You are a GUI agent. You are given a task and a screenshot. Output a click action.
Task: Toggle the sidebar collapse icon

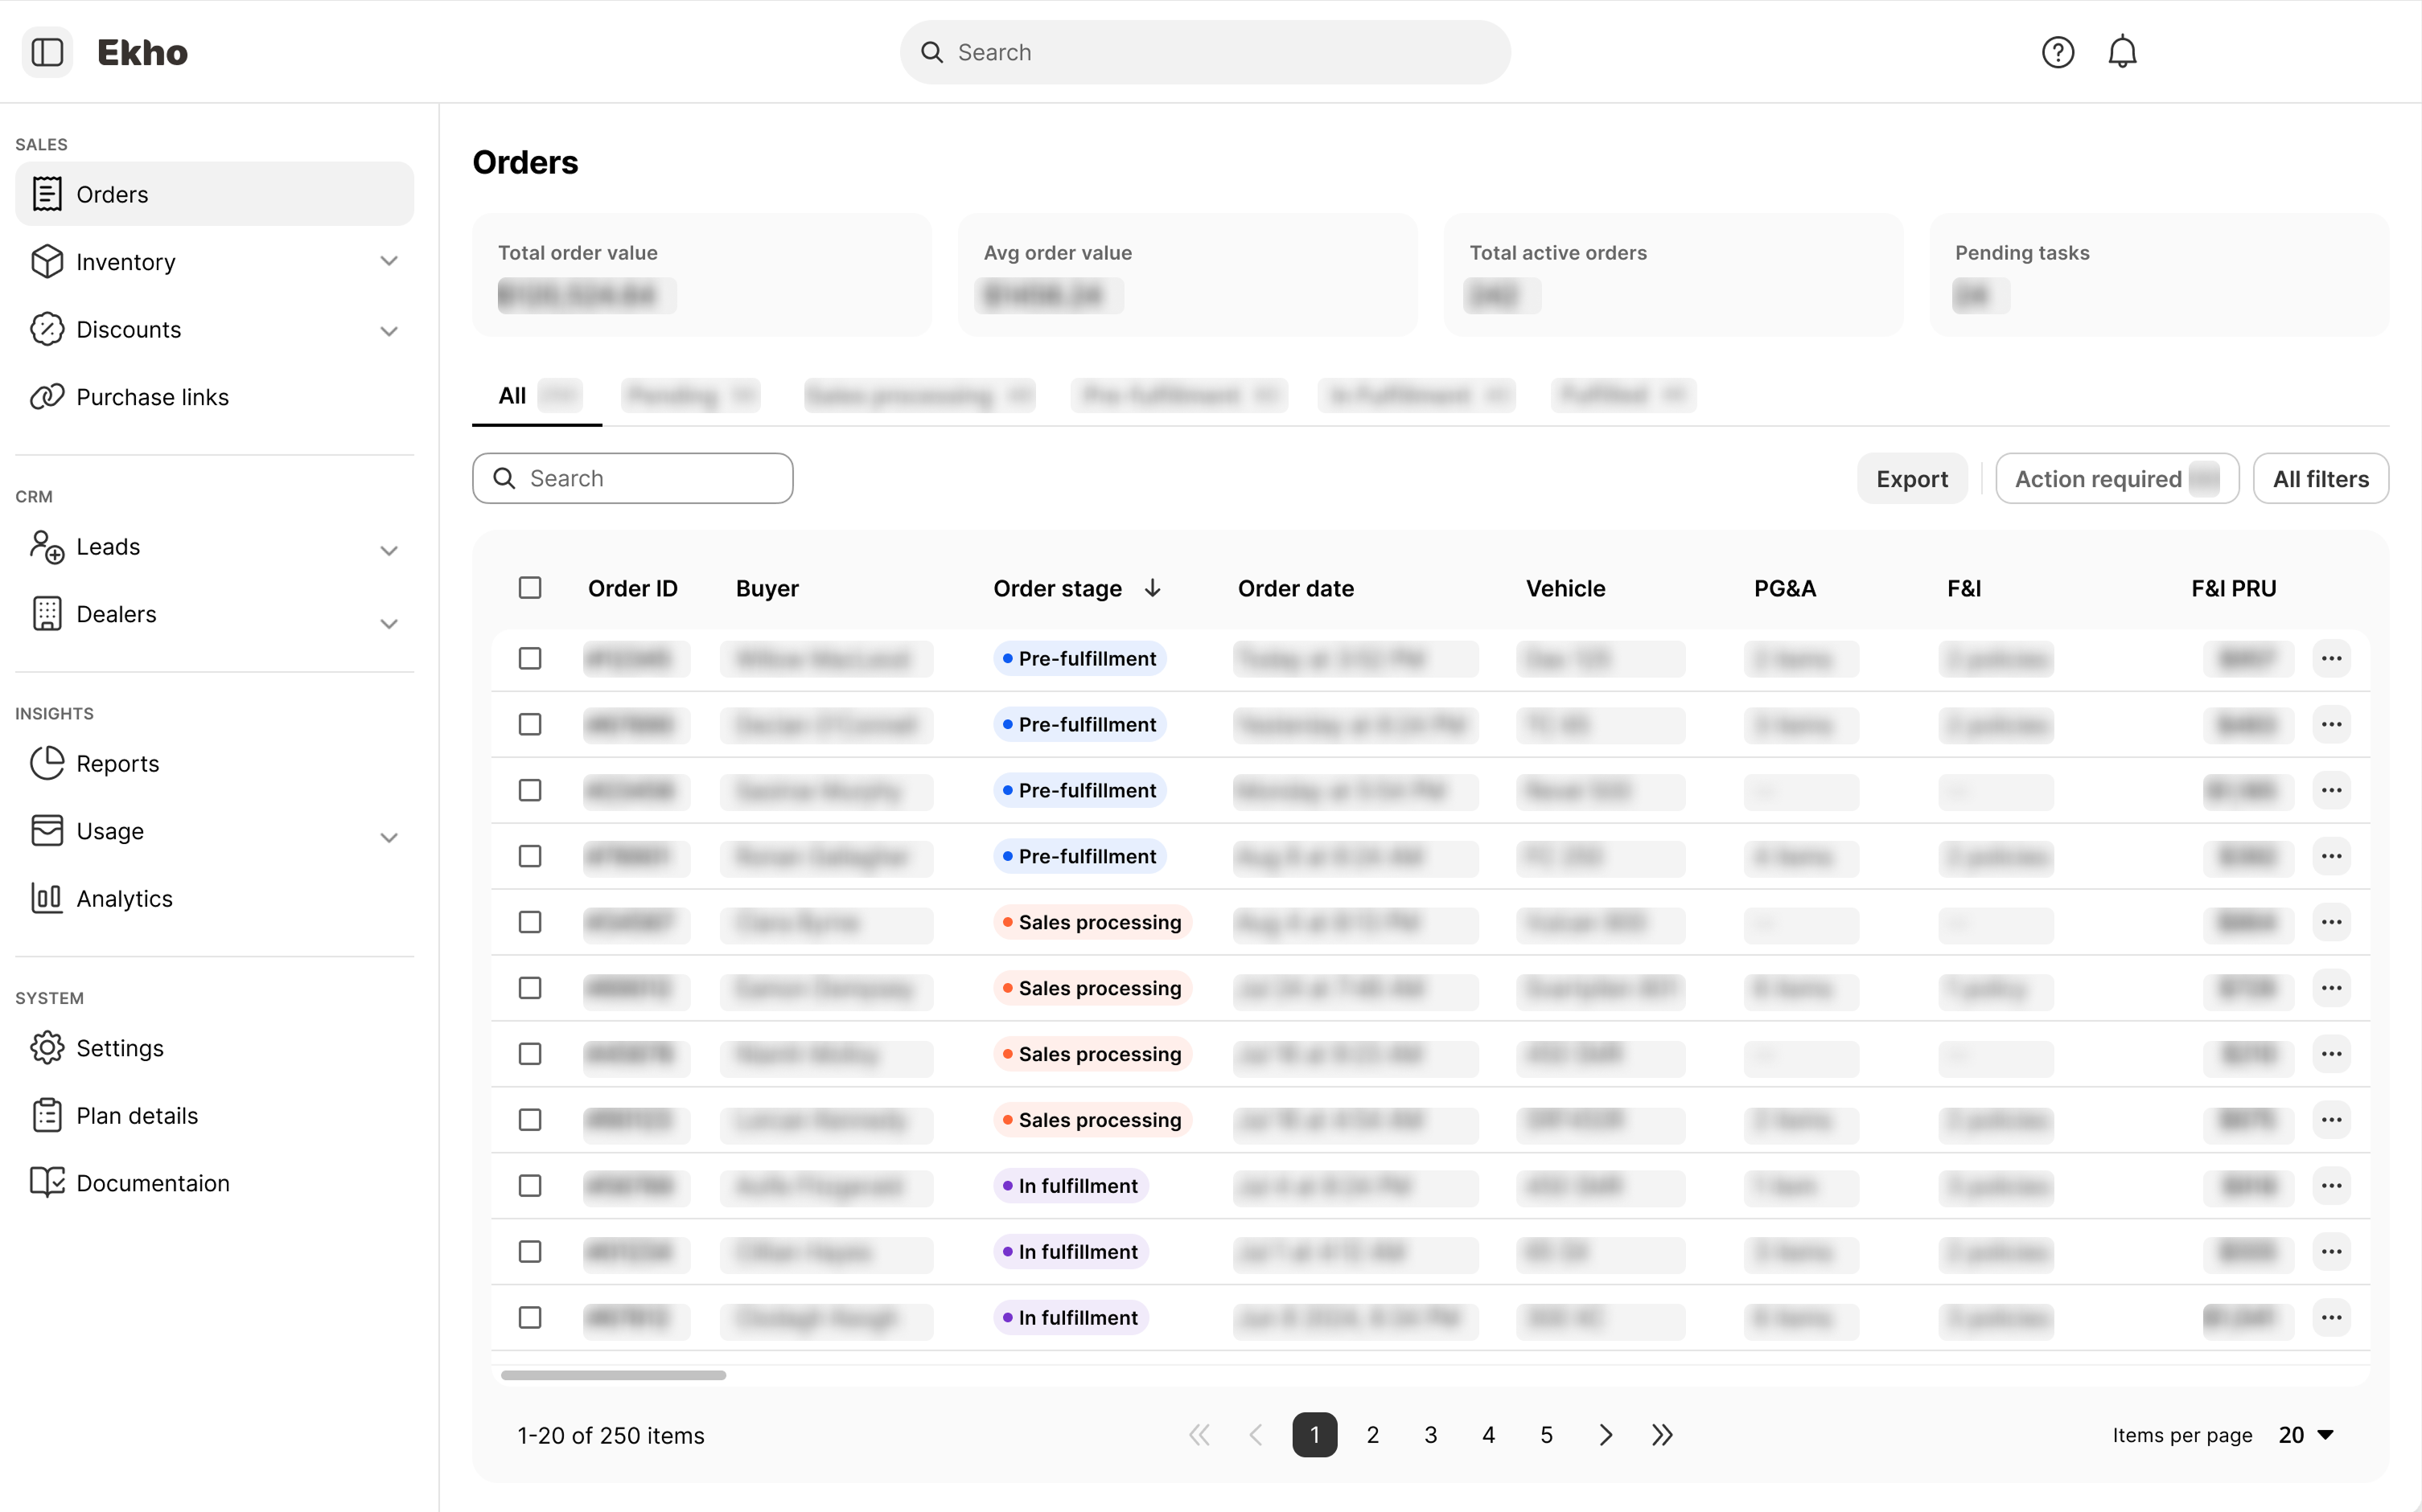[47, 52]
